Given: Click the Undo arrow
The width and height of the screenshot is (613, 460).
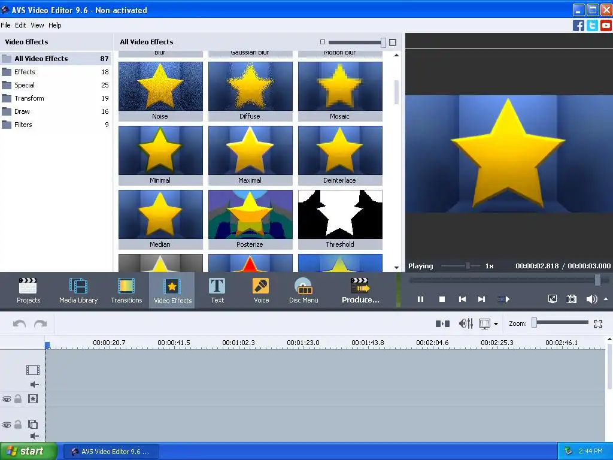Looking at the screenshot, I should [19, 323].
